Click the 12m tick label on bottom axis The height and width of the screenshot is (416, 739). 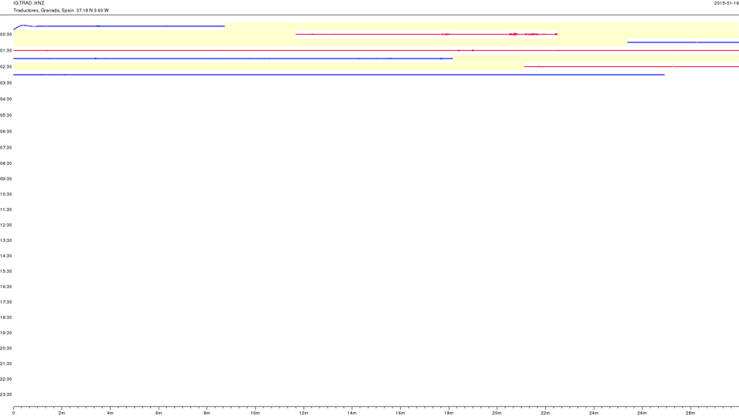(303, 413)
